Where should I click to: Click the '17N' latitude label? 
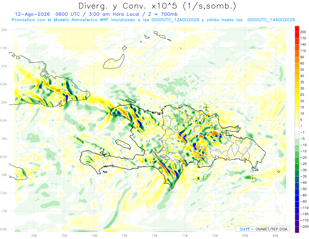coord(4,211)
